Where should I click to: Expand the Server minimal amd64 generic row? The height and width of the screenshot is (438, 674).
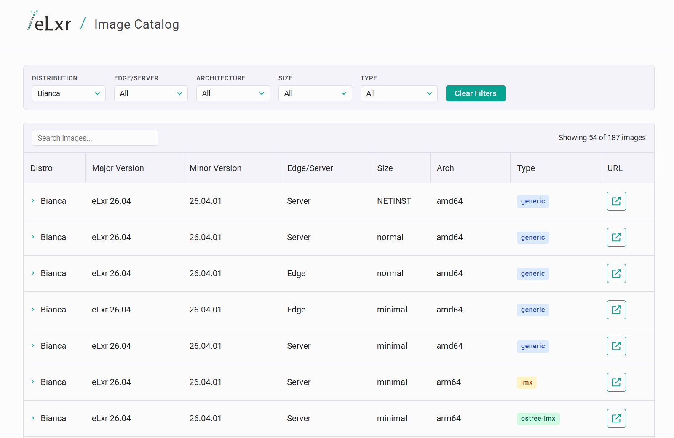pyautogui.click(x=33, y=346)
